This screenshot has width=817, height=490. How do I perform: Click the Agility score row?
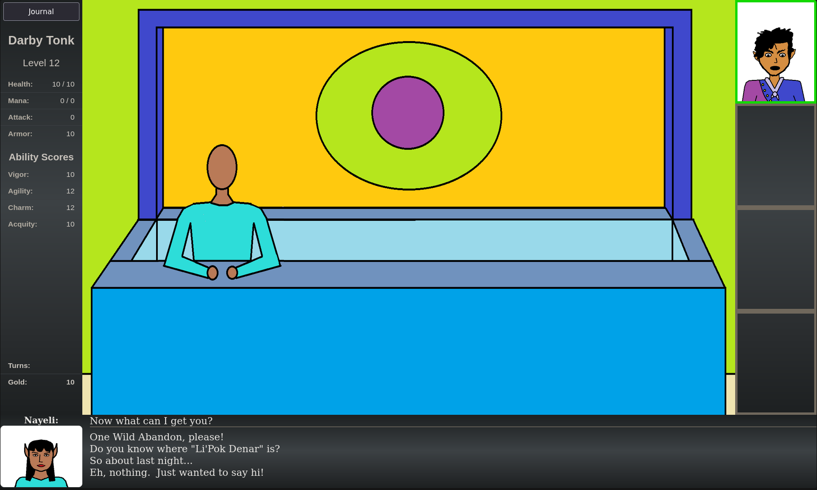[41, 191]
